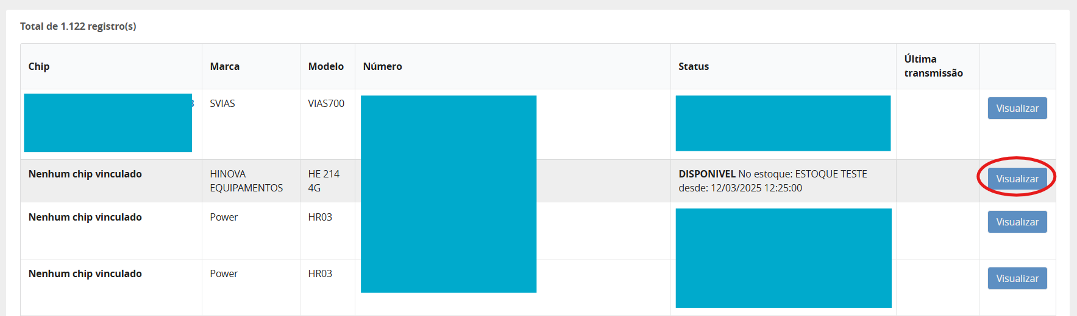
Task: Click first Nenhum chip vinculado cell
Action: click(x=85, y=174)
